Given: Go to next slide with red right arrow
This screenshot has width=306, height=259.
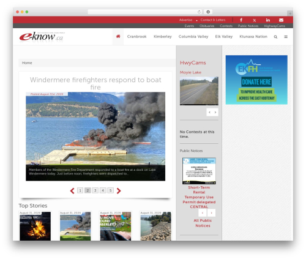Looking at the screenshot, I should click(x=119, y=190).
